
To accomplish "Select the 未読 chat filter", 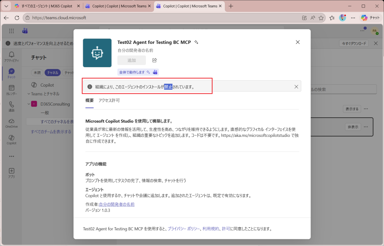I will click(x=37, y=73).
